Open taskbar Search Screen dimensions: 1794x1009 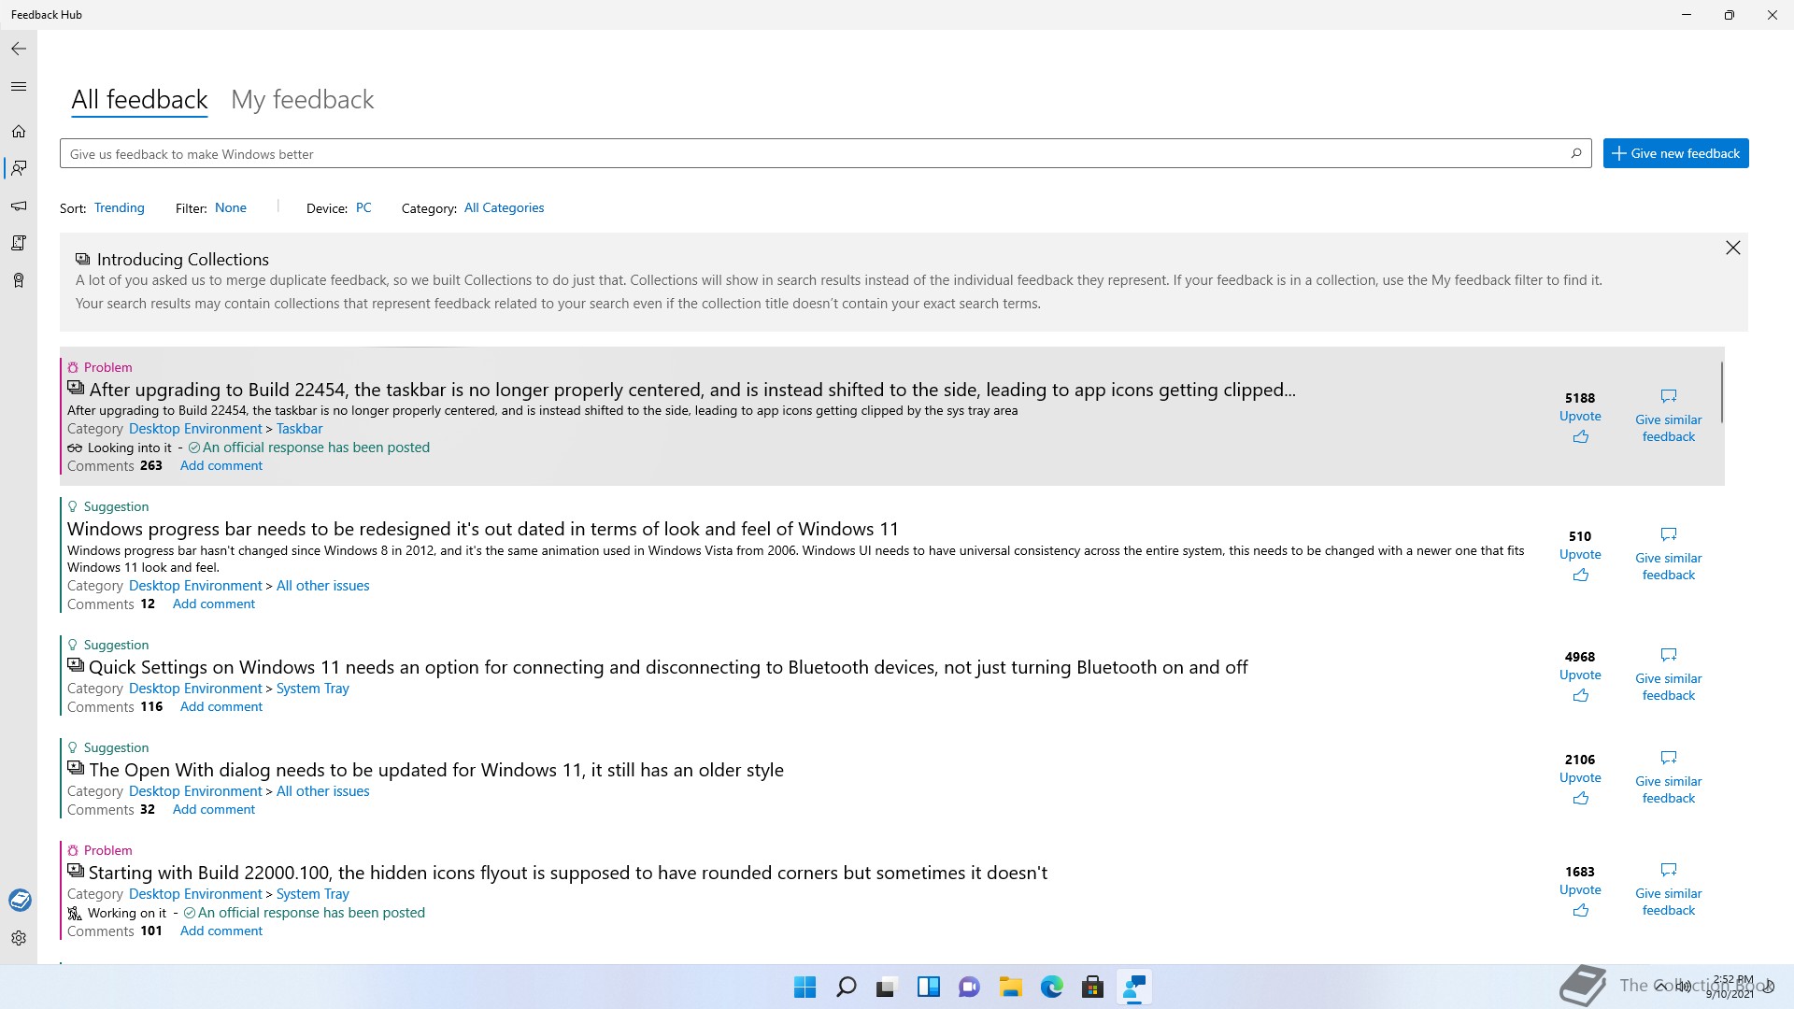coord(846,988)
